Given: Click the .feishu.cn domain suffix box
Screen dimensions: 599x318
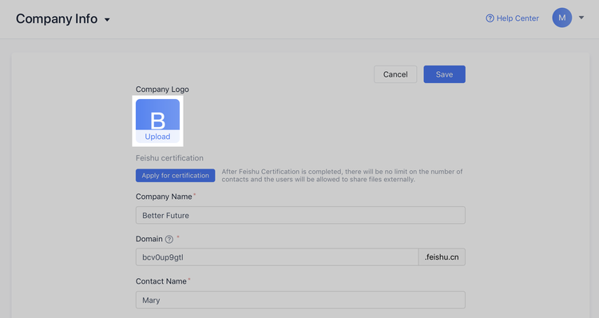Looking at the screenshot, I should (x=442, y=257).
